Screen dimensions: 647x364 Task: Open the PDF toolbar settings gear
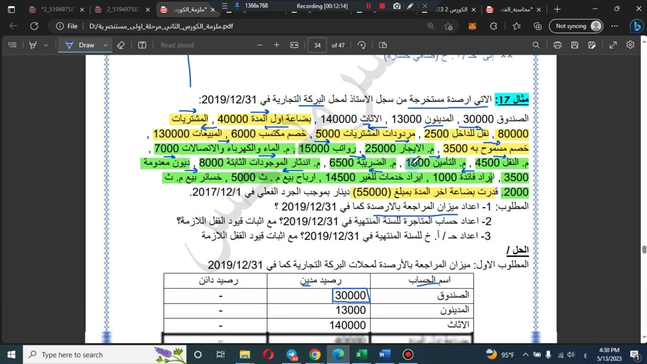(630, 45)
